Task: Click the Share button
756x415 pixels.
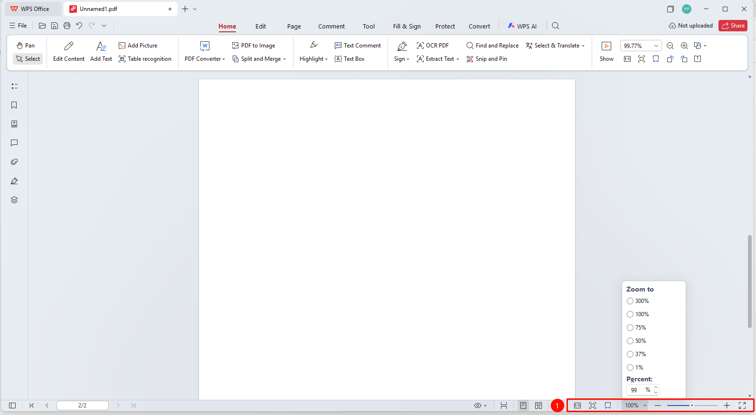Action: tap(733, 26)
